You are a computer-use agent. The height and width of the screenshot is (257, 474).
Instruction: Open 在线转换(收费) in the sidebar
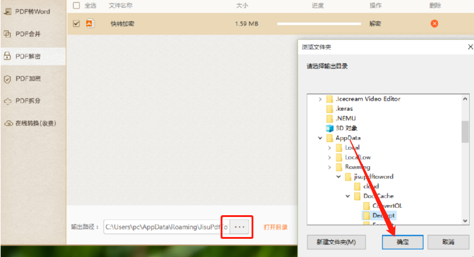[x=33, y=123]
